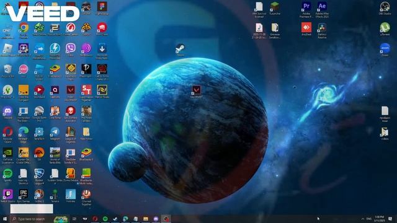This screenshot has width=397, height=223.
Task: Launch the BlueStacks X shortcut
Action: coord(55,69)
